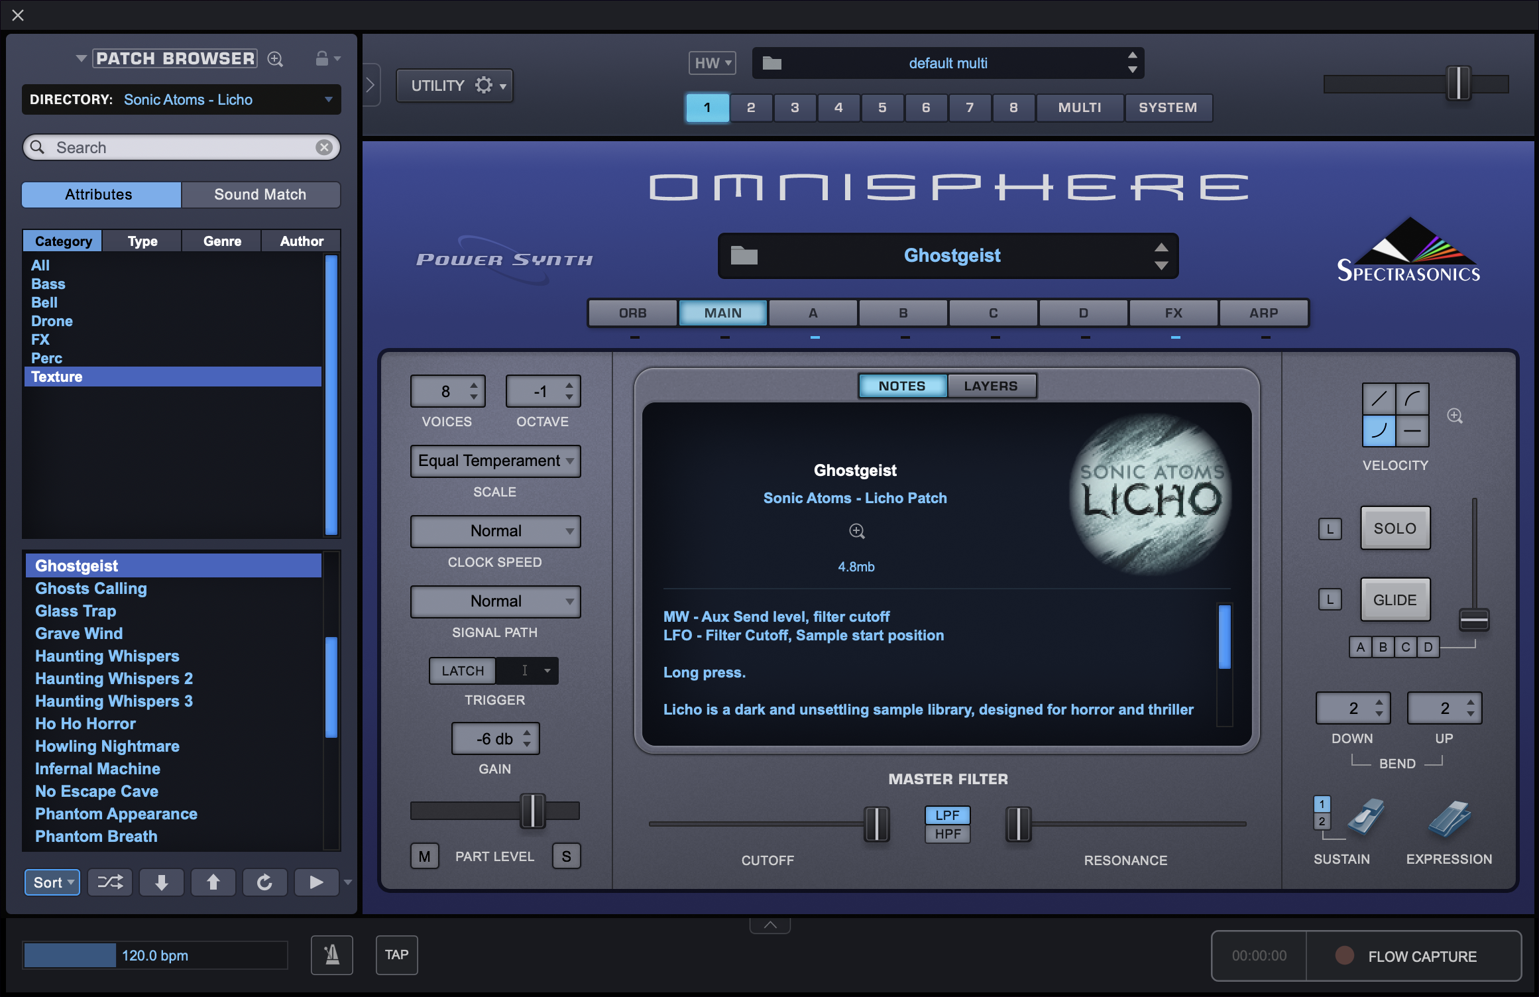
Task: Toggle the metronome icon
Action: (x=332, y=955)
